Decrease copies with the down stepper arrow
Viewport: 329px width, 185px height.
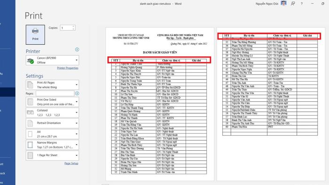(73, 29)
